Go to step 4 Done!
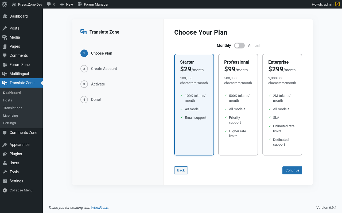The height and width of the screenshot is (213, 342). coord(91,100)
